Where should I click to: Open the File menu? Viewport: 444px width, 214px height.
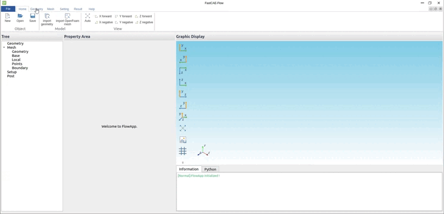8,9
